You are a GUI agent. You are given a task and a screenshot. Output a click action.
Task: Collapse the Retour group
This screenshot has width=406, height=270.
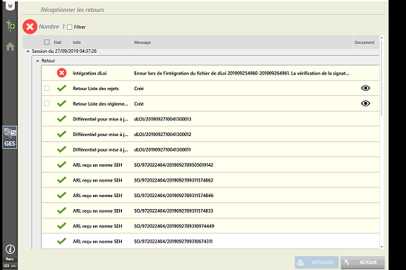click(x=37, y=61)
